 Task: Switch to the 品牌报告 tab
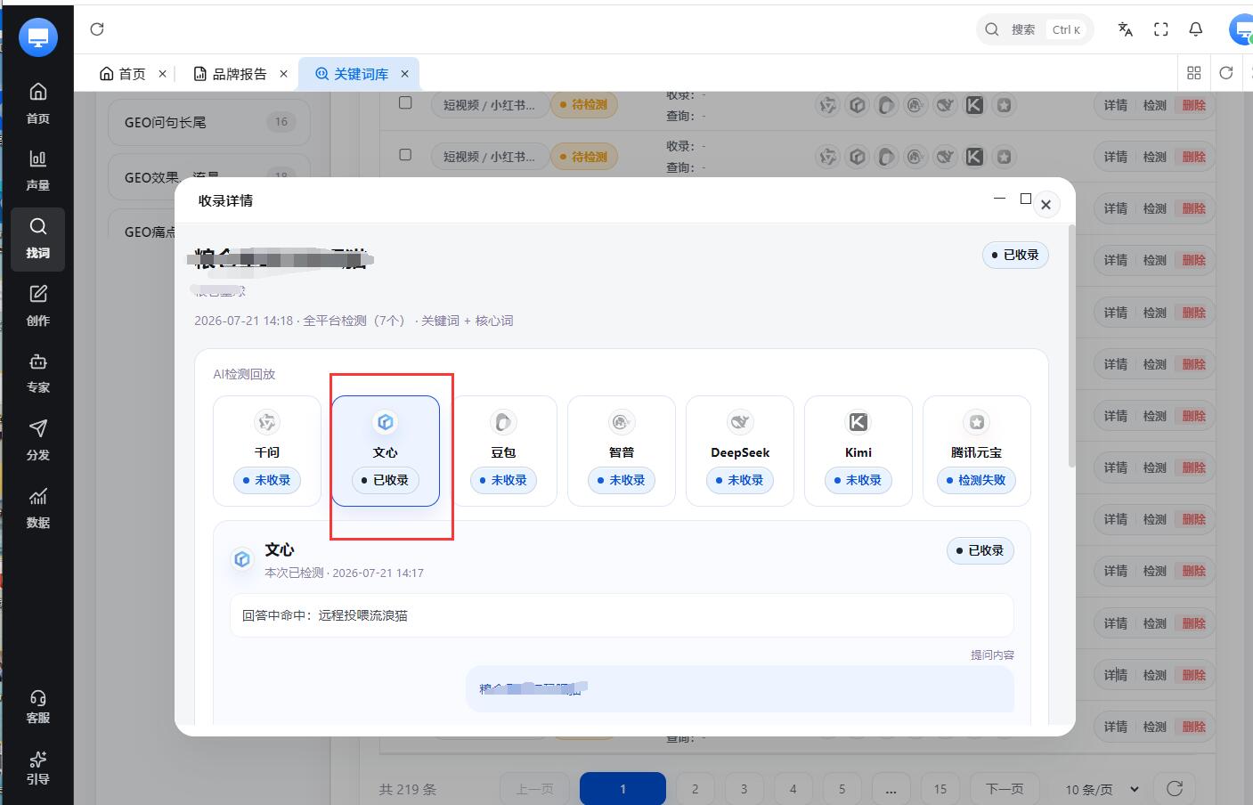coord(240,74)
